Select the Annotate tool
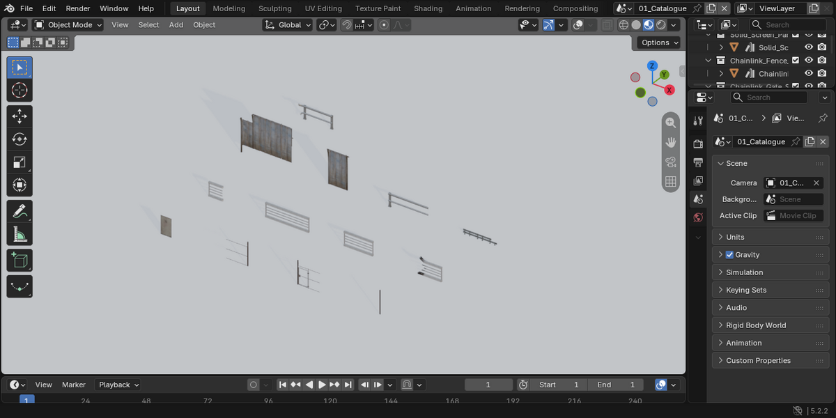This screenshot has height=418, width=836. pyautogui.click(x=20, y=211)
